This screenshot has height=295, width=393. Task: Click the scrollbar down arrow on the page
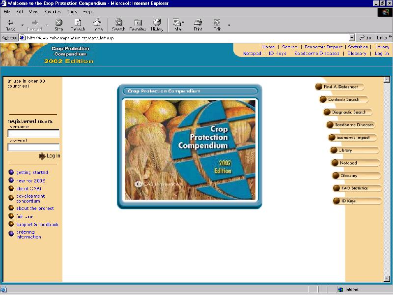[x=387, y=279]
